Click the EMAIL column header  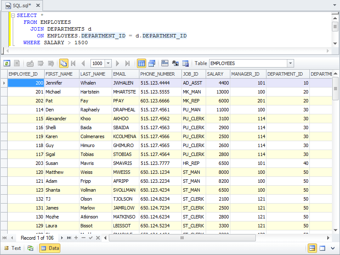125,74
